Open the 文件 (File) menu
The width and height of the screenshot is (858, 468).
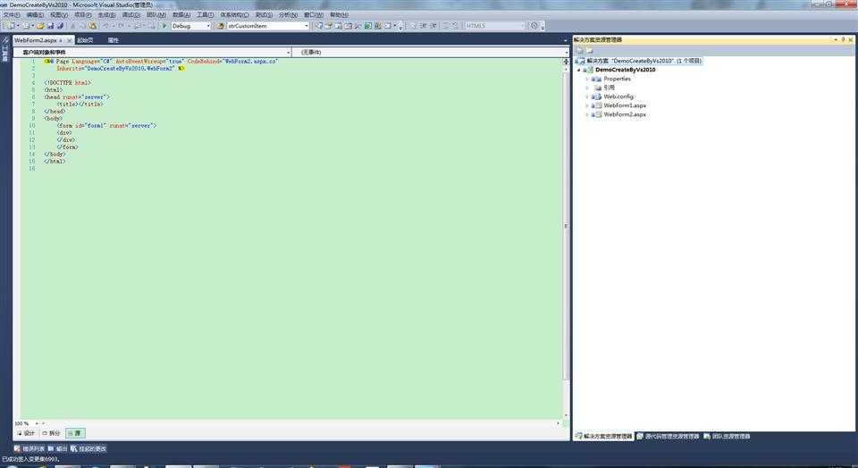12,15
